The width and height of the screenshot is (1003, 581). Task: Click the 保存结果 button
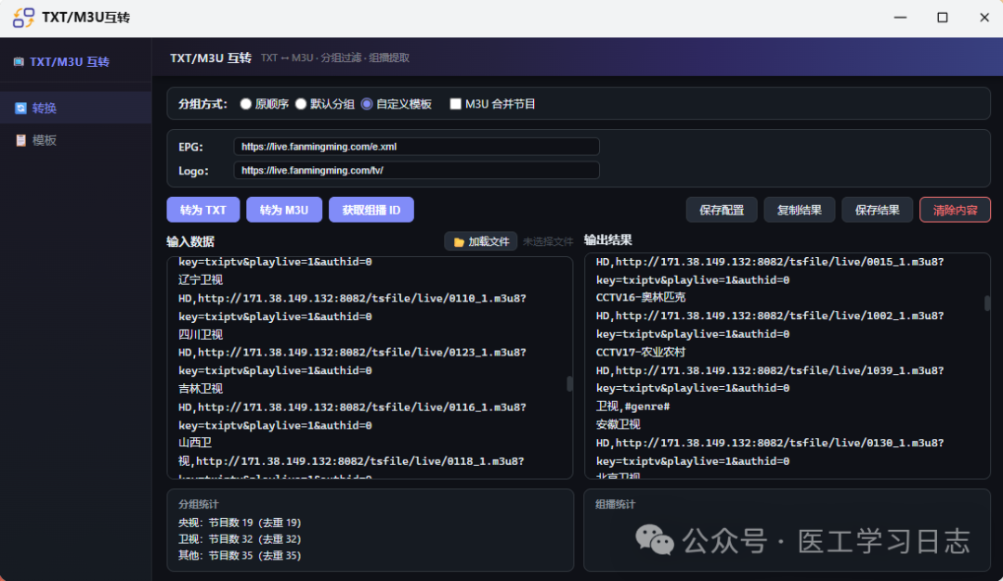pyautogui.click(x=877, y=209)
